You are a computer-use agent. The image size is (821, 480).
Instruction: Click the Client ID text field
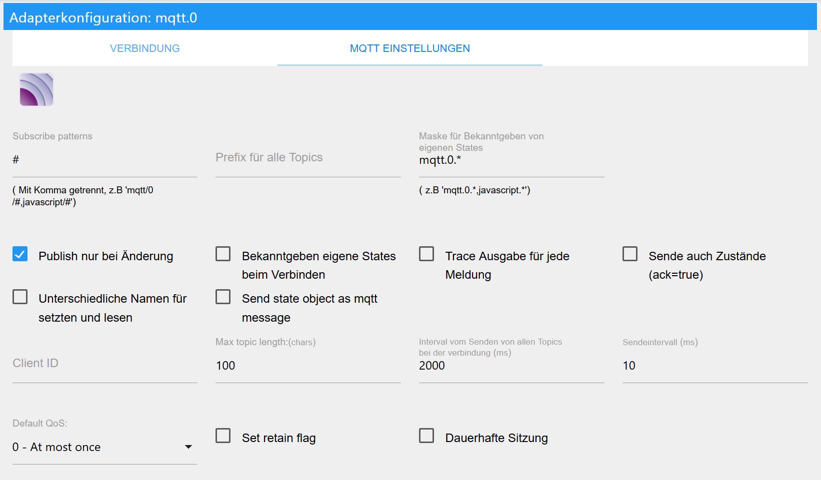pyautogui.click(x=104, y=364)
